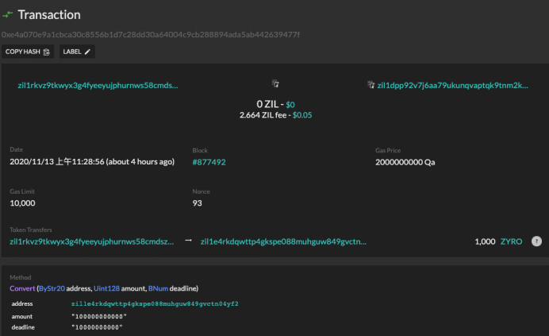
Task: Open sender address zil1rkvz9tkwyx at top
Action: pyautogui.click(x=98, y=85)
